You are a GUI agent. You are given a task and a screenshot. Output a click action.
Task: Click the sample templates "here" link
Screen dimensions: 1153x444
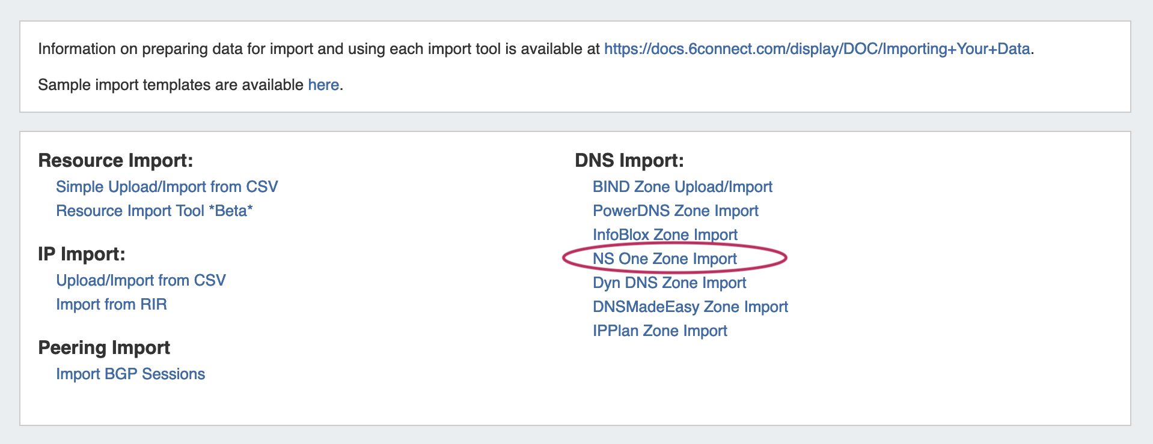coord(323,85)
